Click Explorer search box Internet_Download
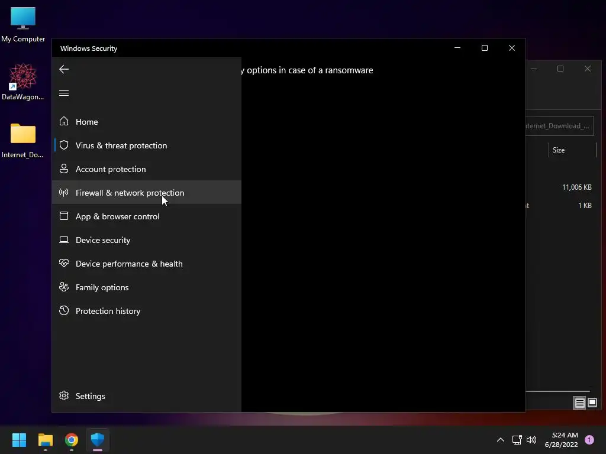The height and width of the screenshot is (454, 606). click(x=560, y=126)
